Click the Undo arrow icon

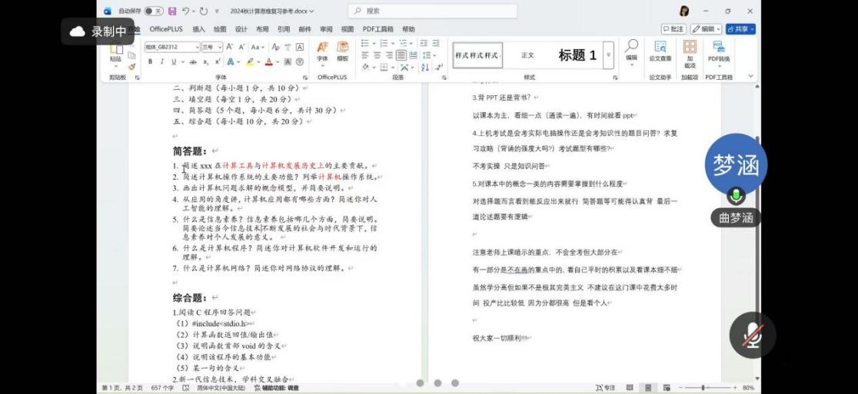click(188, 11)
